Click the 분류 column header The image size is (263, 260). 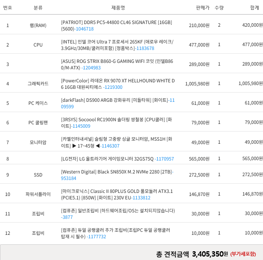click(38, 8)
